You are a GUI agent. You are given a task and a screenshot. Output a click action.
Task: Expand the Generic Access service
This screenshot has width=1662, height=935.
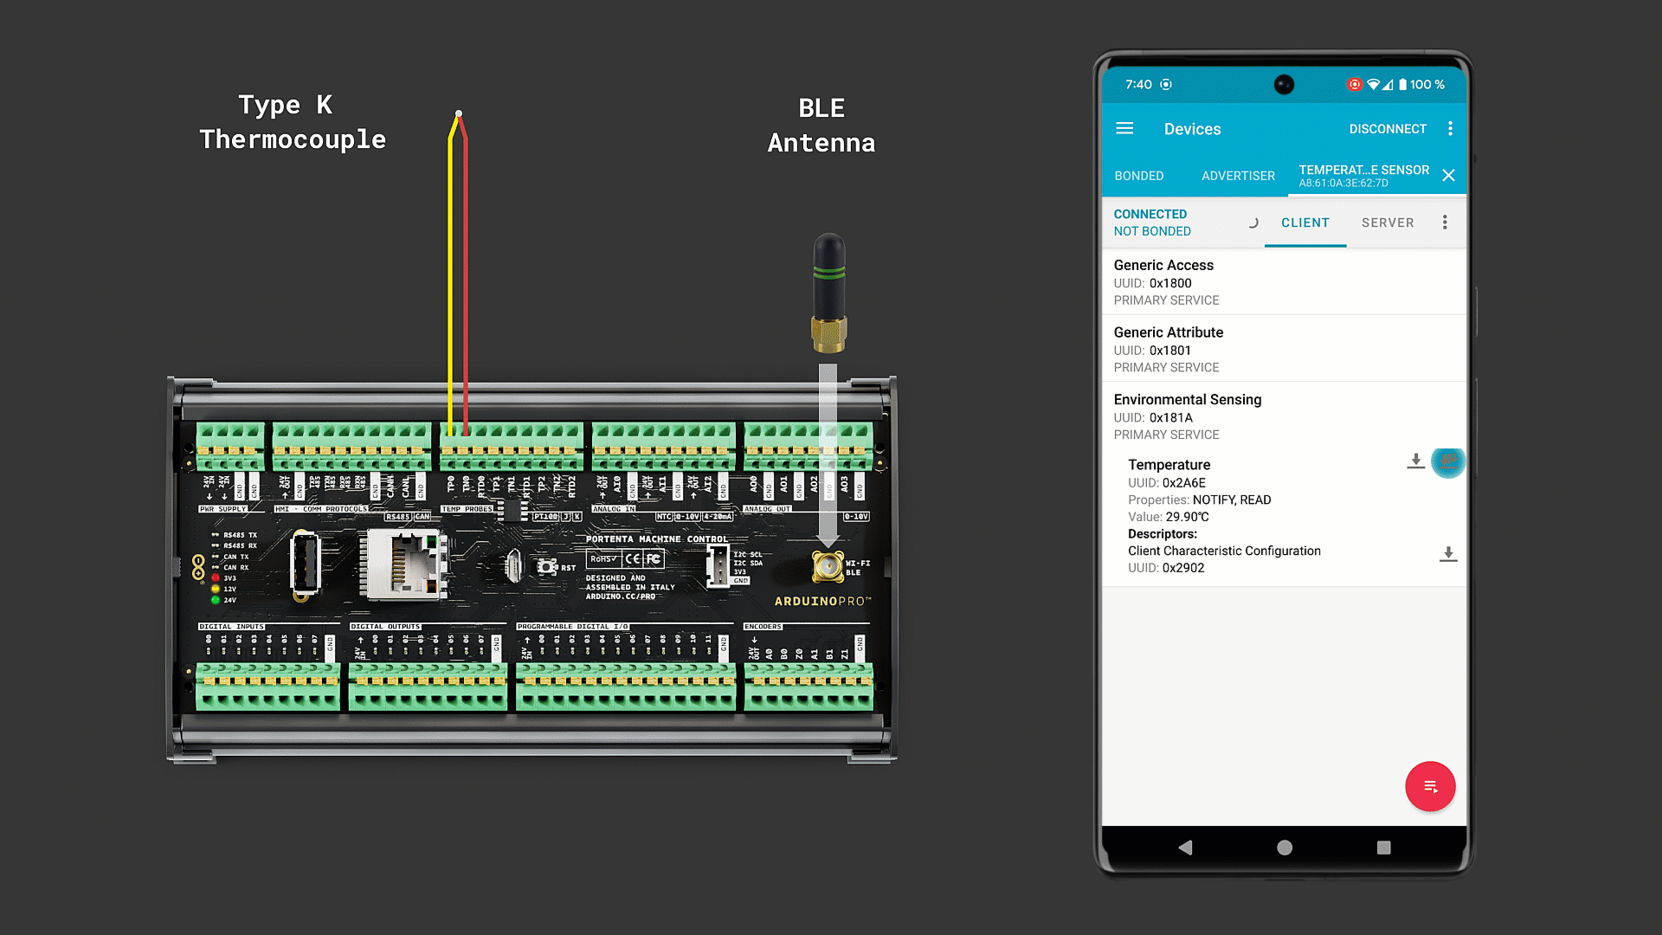coord(1229,281)
